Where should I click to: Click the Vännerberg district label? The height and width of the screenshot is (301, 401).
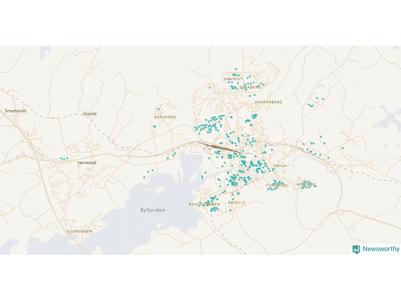(x=268, y=102)
